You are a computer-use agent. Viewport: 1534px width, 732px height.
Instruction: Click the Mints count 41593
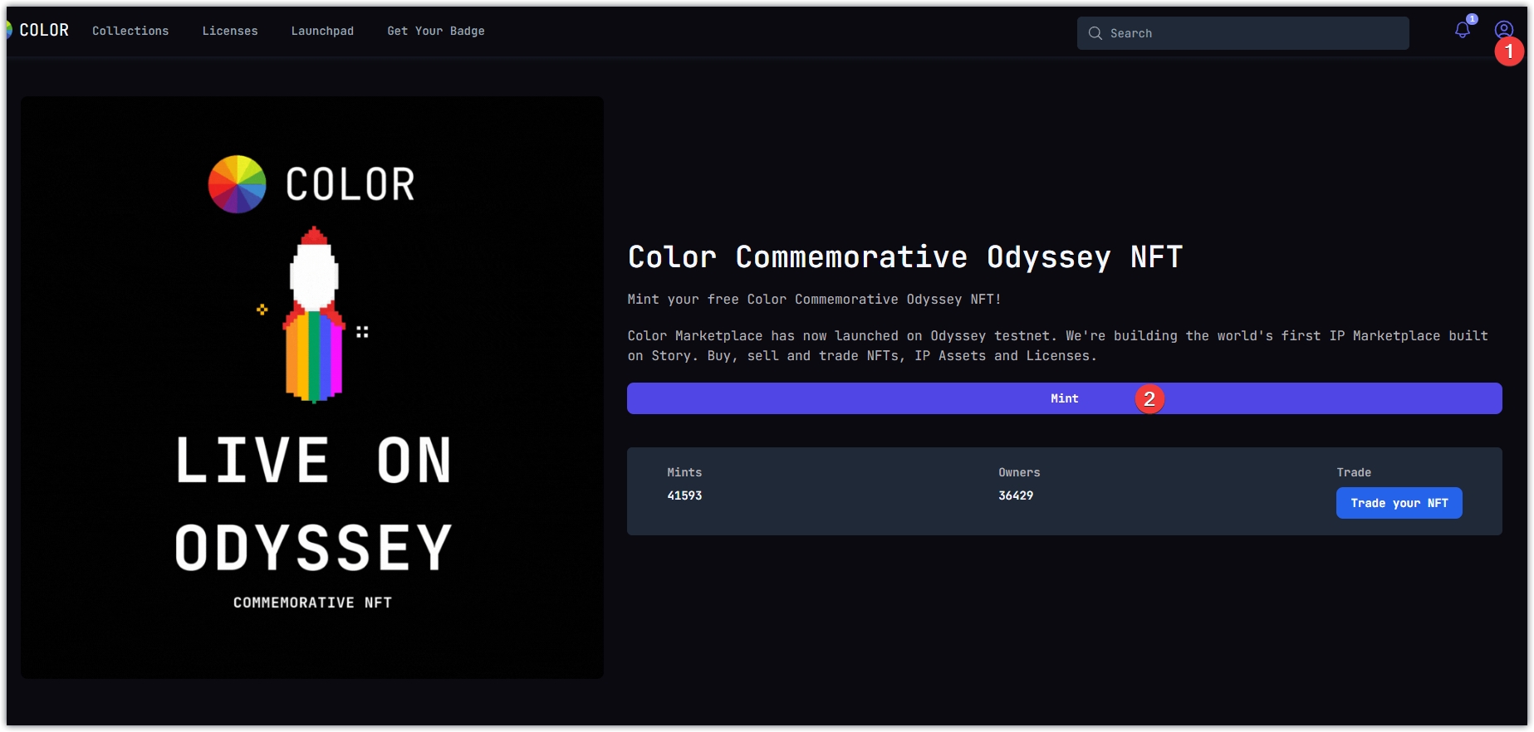(684, 495)
